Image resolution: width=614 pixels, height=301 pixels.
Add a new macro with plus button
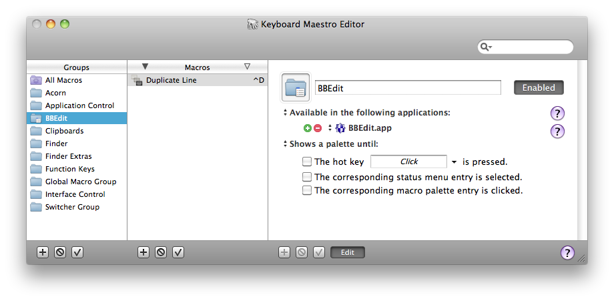coord(143,252)
